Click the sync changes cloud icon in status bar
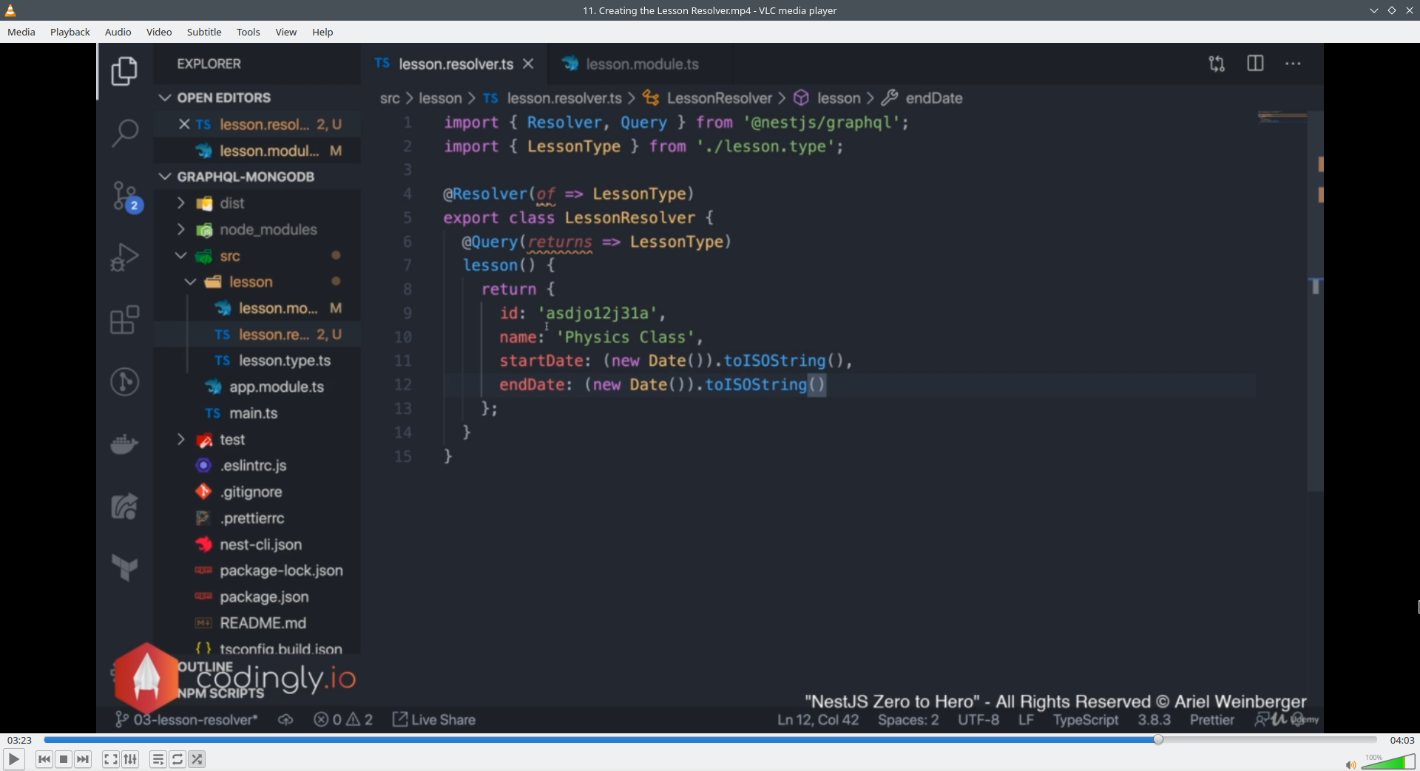This screenshot has height=771, width=1420. coord(285,720)
